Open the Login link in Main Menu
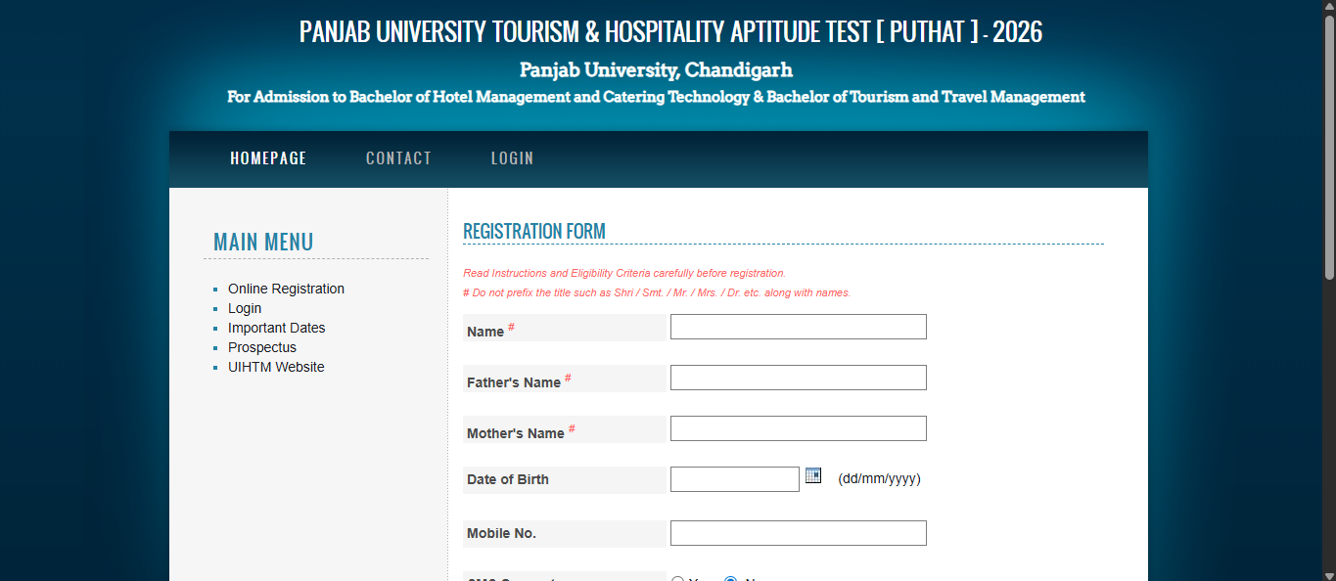Image resolution: width=1336 pixels, height=581 pixels. point(245,308)
